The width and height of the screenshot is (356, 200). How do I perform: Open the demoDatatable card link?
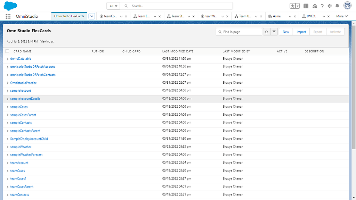pyautogui.click(x=21, y=59)
